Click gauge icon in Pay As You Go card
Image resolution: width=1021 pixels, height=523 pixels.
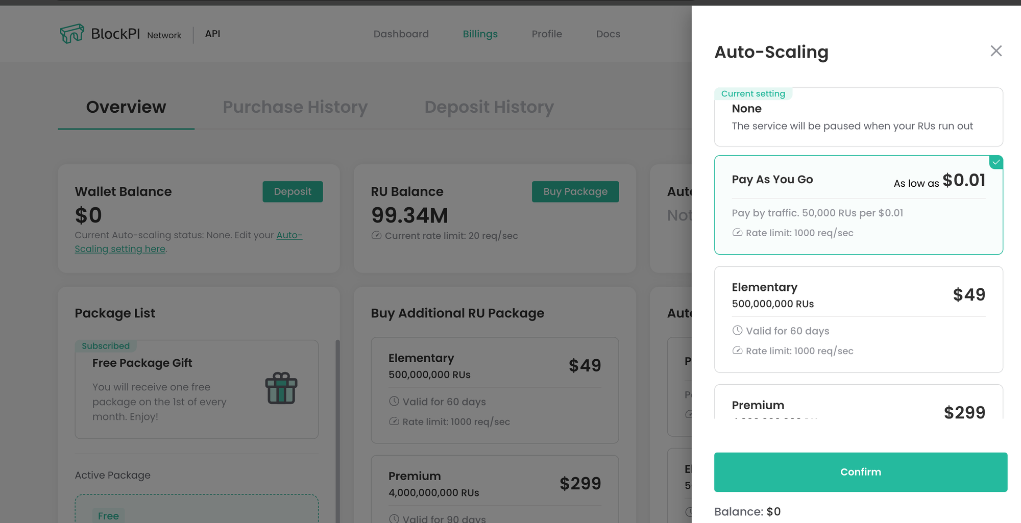(737, 233)
